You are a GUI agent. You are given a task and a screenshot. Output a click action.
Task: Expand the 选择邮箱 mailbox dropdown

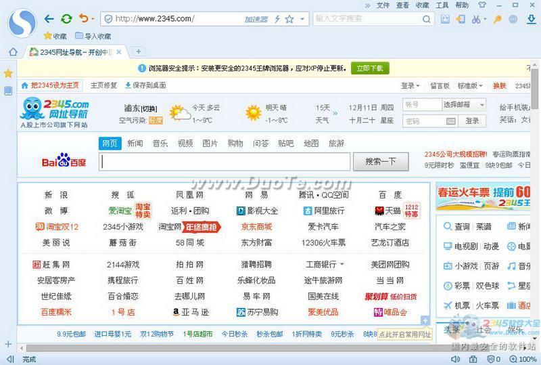[x=464, y=105]
